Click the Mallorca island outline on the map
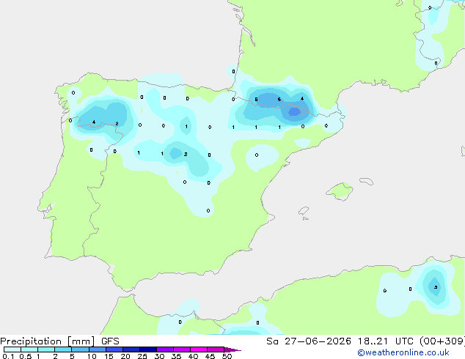The image size is (465, 359). pyautogui.click(x=340, y=191)
